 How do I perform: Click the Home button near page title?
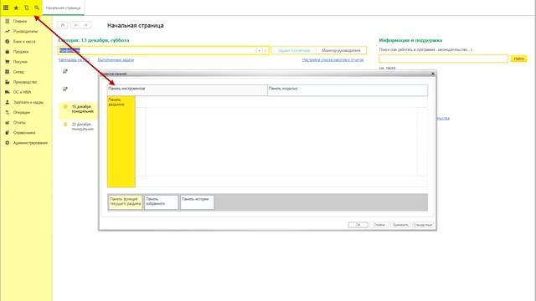coord(63,25)
